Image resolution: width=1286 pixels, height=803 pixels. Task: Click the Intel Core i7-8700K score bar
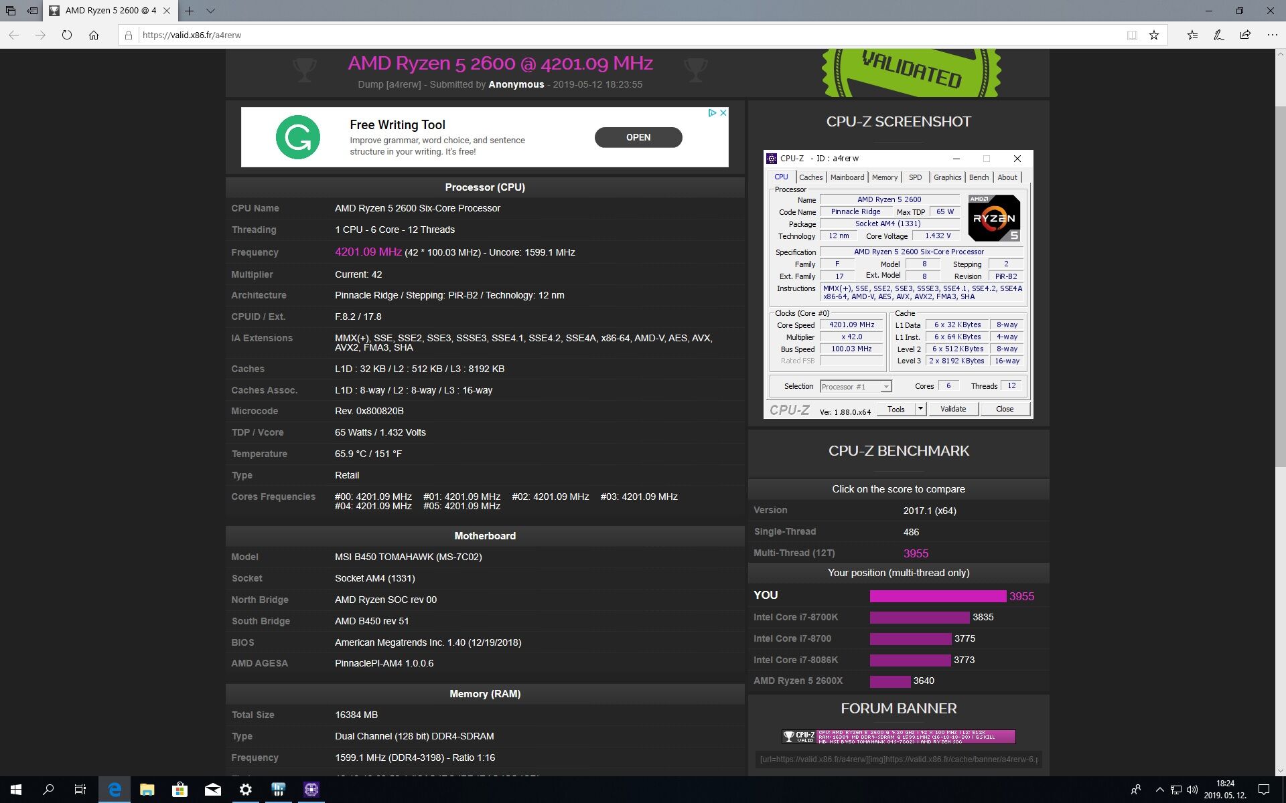(920, 617)
